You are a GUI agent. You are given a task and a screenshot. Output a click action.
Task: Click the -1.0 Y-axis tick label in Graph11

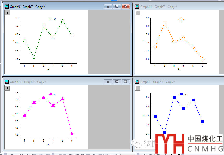coord(147,59)
